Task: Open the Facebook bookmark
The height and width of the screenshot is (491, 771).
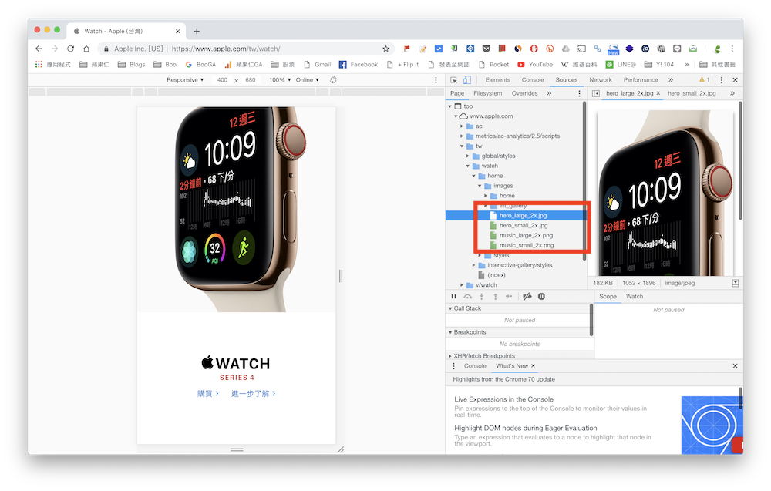Action: click(359, 65)
